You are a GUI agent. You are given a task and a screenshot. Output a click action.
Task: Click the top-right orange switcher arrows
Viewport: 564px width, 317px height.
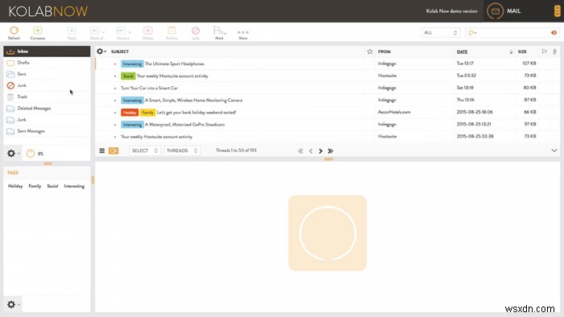(558, 11)
